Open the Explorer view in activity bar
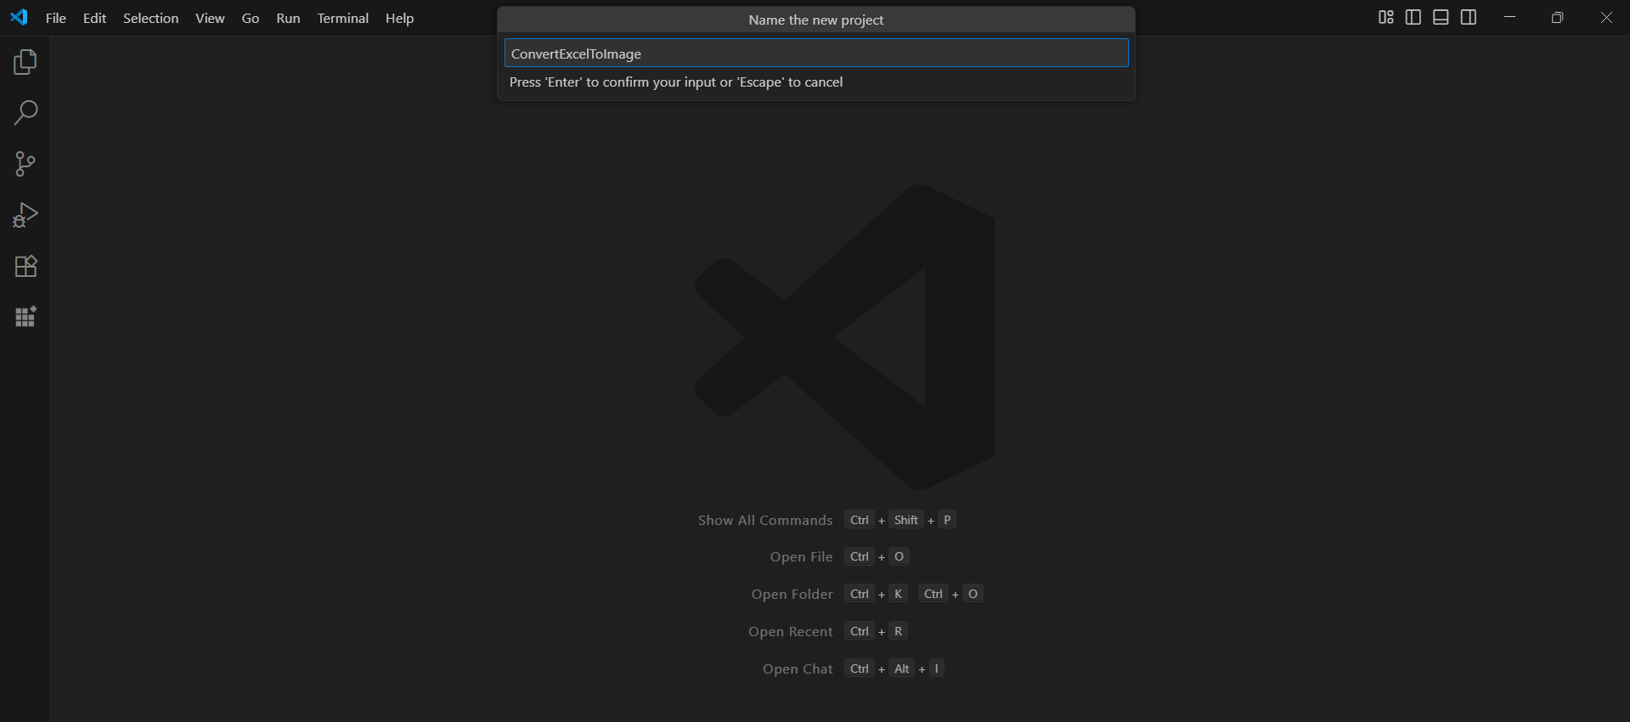The width and height of the screenshot is (1630, 722). 25,62
